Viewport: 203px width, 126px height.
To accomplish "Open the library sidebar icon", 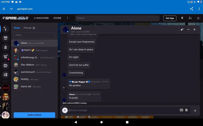I will (5, 75).
